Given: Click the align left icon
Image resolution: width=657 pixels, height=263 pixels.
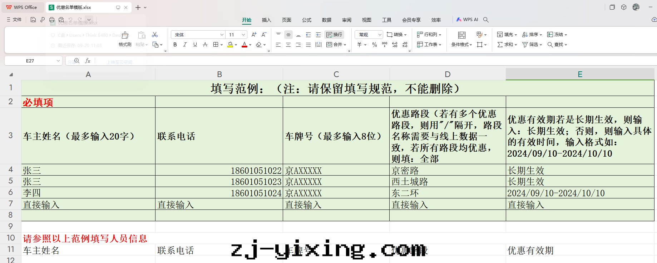Looking at the screenshot, I should [x=278, y=45].
